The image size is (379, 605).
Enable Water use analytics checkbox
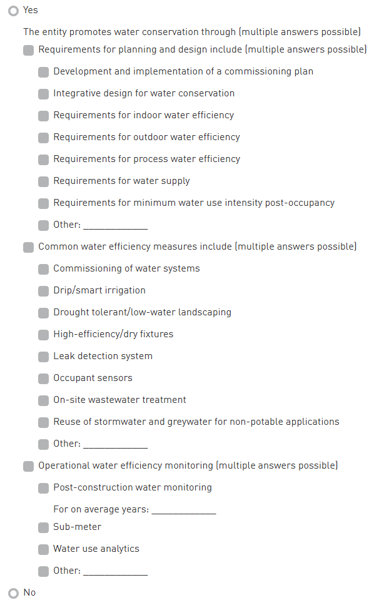pos(43,549)
